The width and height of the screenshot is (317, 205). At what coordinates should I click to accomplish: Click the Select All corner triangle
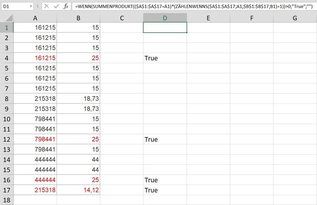(x=9, y=18)
